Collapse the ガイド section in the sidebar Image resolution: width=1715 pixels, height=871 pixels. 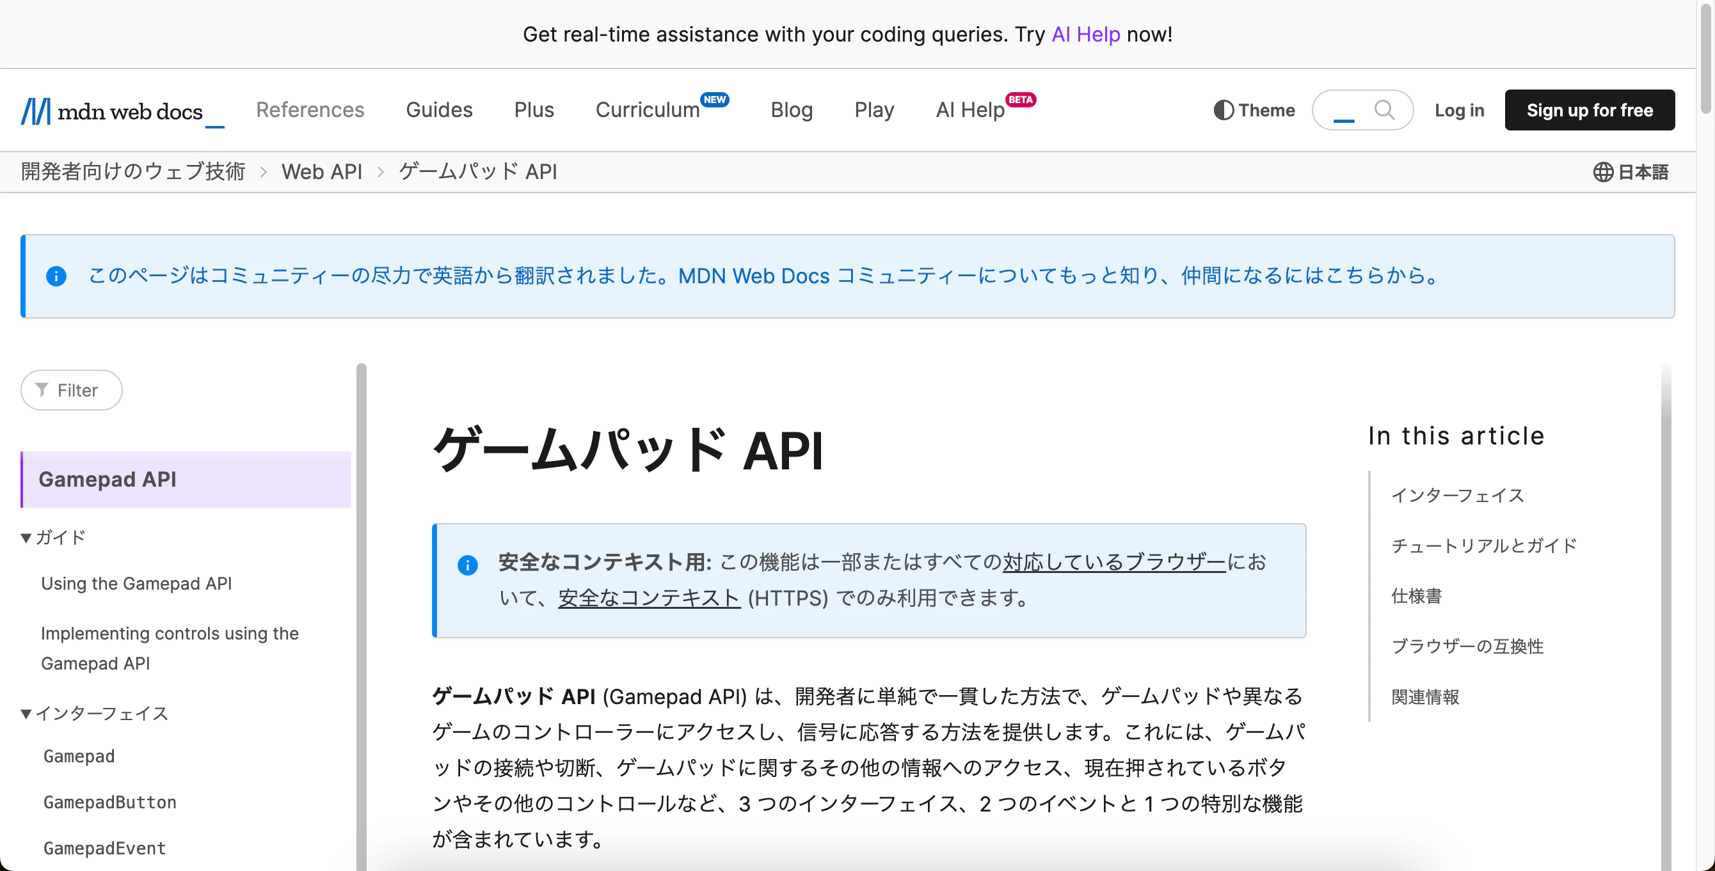click(53, 537)
